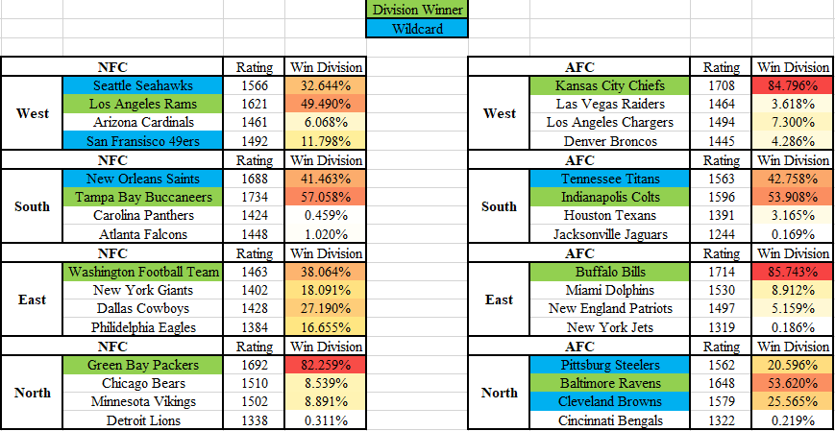The height and width of the screenshot is (431, 835).
Task: Select the Seattle Seahawks cell
Action: pyautogui.click(x=142, y=85)
